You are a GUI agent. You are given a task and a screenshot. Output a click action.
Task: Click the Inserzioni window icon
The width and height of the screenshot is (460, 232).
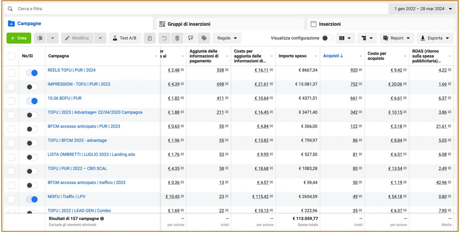point(313,24)
